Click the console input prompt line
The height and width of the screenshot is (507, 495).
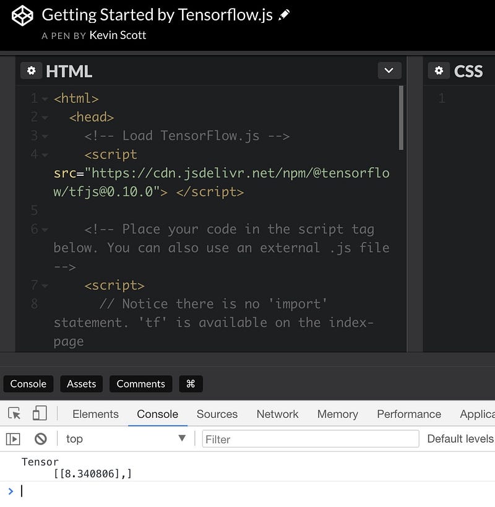tap(247, 491)
